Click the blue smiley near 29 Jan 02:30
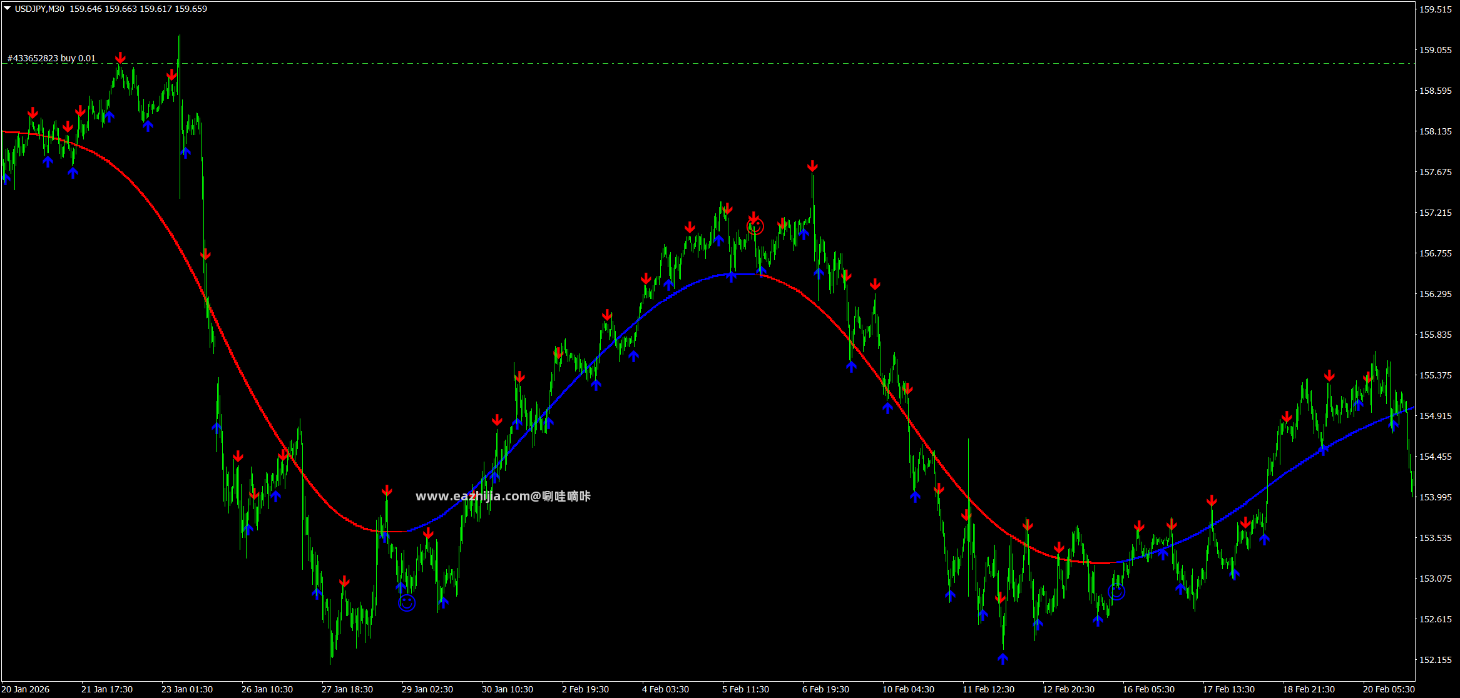The image size is (1460, 698). click(x=407, y=603)
